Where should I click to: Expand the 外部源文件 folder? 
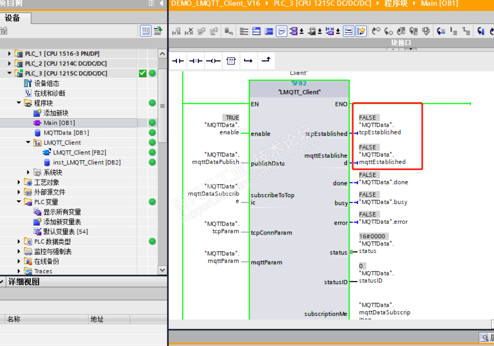tap(19, 192)
